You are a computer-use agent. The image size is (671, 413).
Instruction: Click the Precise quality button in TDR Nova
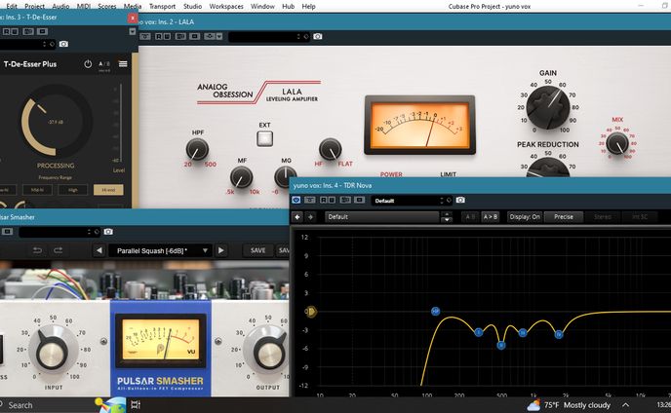(564, 217)
